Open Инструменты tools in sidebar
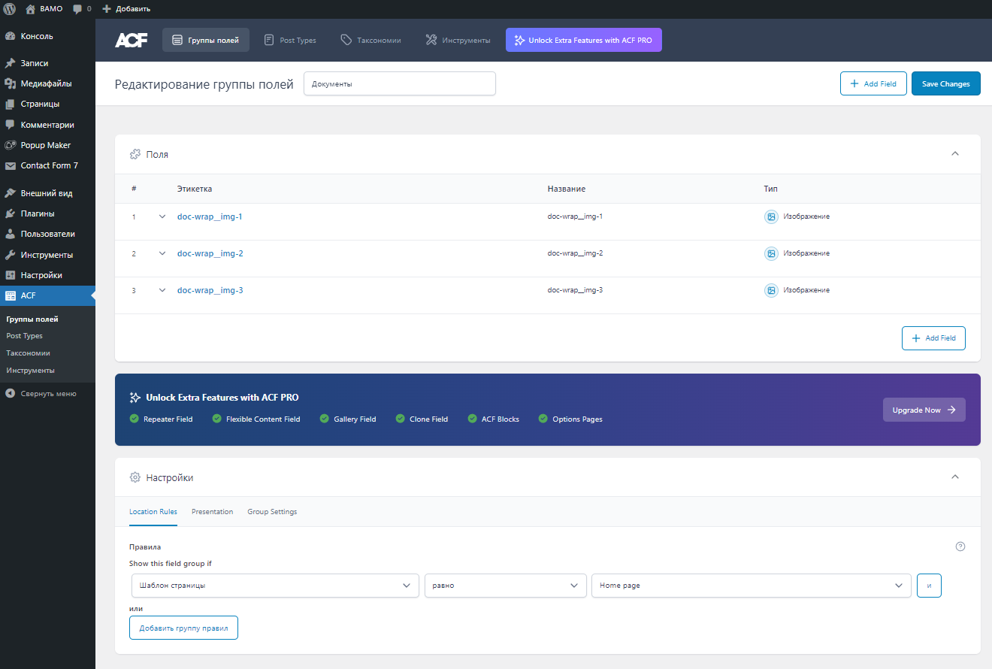The height and width of the screenshot is (669, 992). (x=47, y=255)
